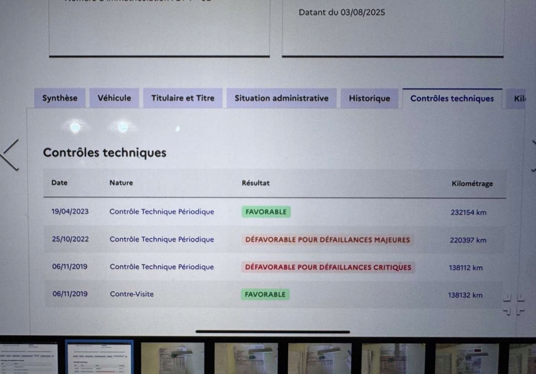Click the Contrôles techniques section heading
Image resolution: width=536 pixels, height=374 pixels.
point(105,153)
